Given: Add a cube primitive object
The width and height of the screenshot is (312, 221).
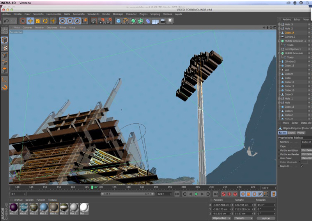Looking at the screenshot, I should (x=119, y=21).
